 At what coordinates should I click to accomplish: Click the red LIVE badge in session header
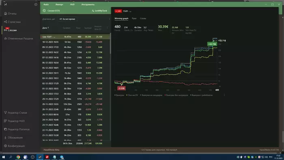pos(118,11)
